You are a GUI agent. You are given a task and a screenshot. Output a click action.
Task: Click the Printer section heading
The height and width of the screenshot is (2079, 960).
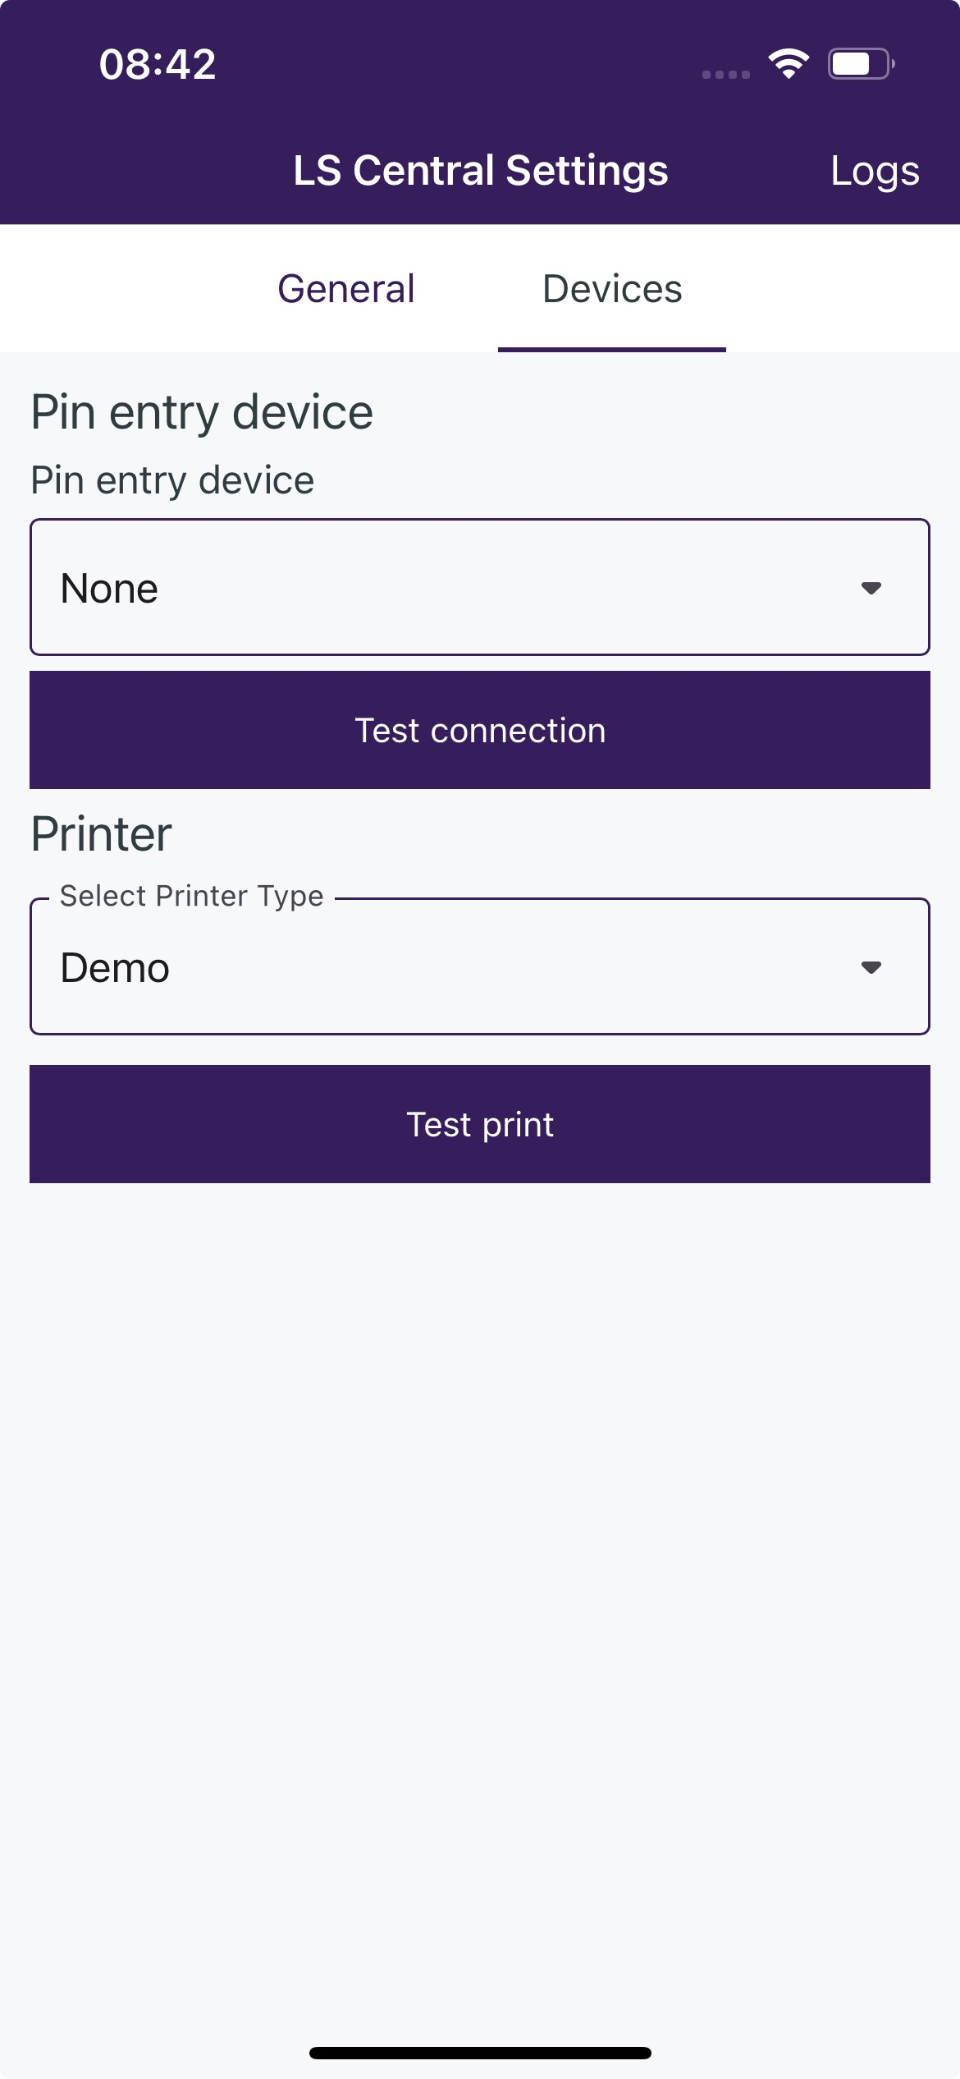101,834
